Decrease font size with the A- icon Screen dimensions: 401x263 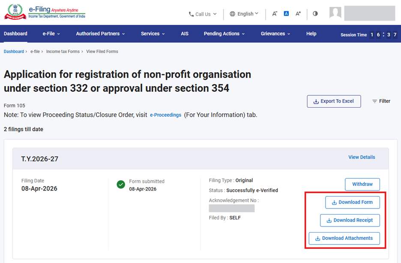coord(275,14)
